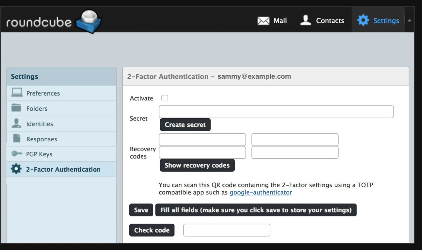Open the google-authenticator link
Screen dimensions: 422x250
(x=261, y=192)
